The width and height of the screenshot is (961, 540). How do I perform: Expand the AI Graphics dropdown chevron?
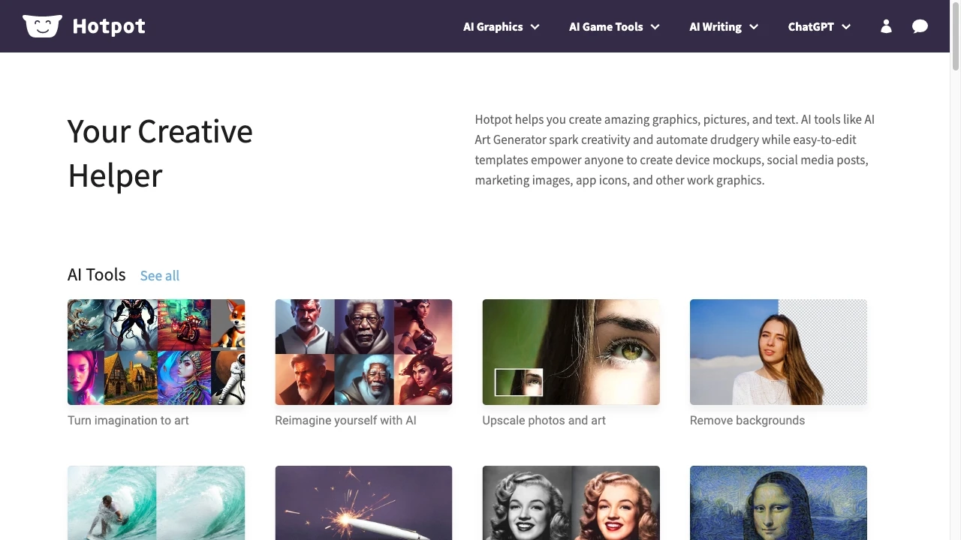coord(535,27)
